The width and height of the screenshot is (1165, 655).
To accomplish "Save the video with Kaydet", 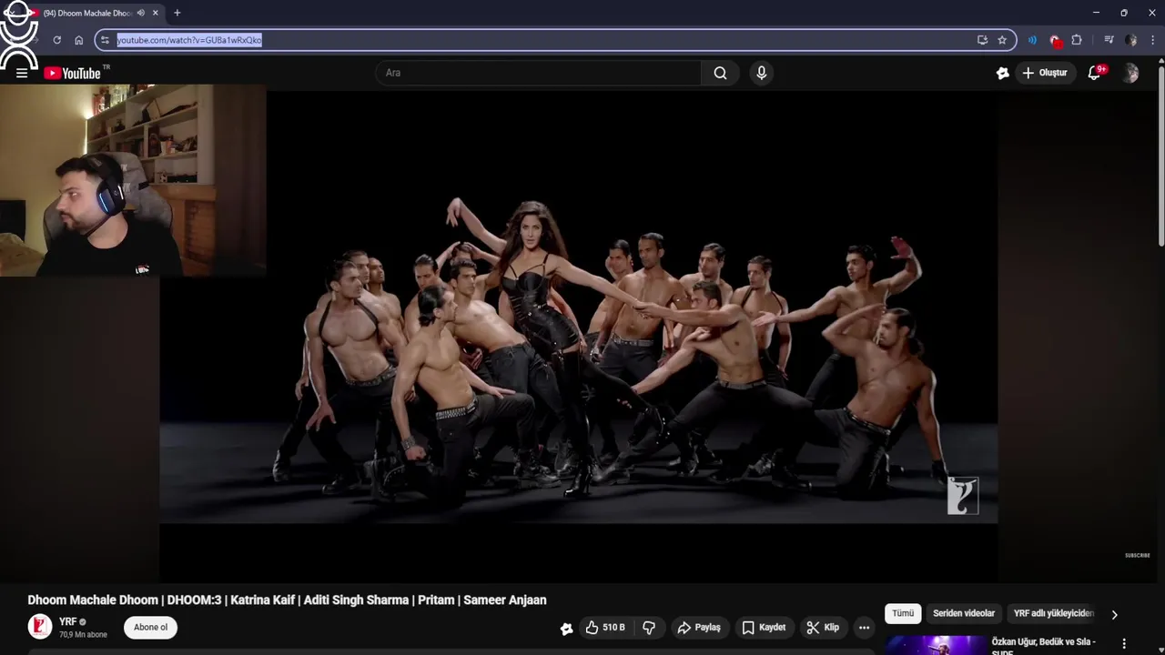I will (764, 628).
